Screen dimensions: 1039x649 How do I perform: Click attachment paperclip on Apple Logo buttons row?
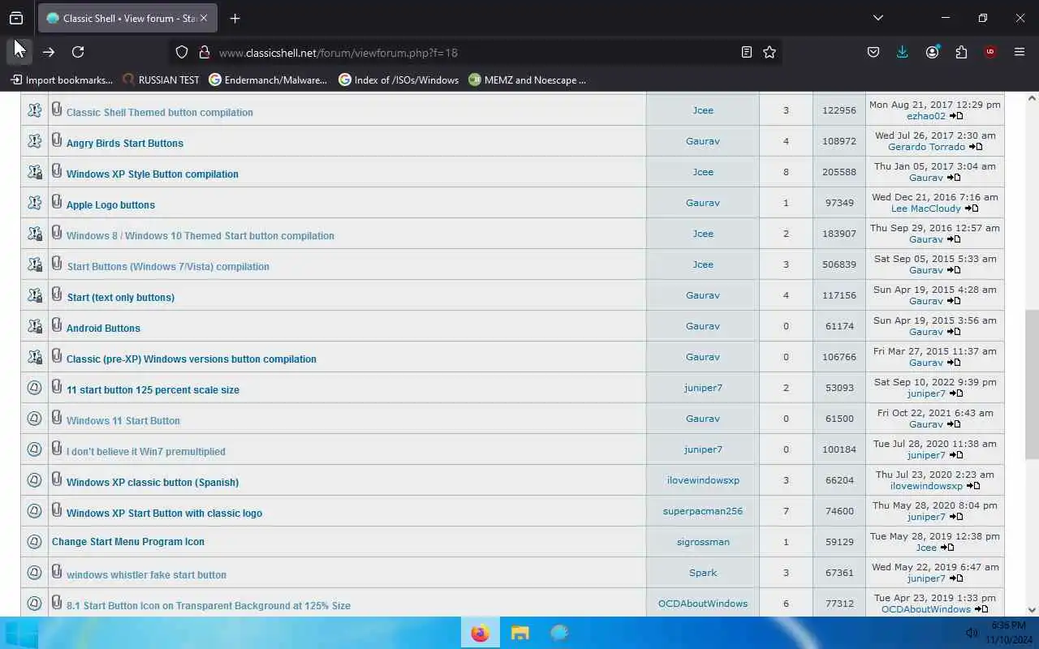pyautogui.click(x=57, y=201)
